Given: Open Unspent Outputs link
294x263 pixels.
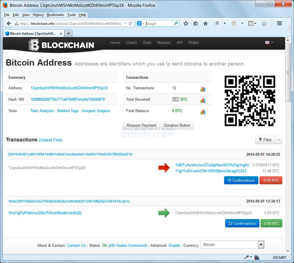Looking at the screenshot, I should pyautogui.click(x=96, y=111).
